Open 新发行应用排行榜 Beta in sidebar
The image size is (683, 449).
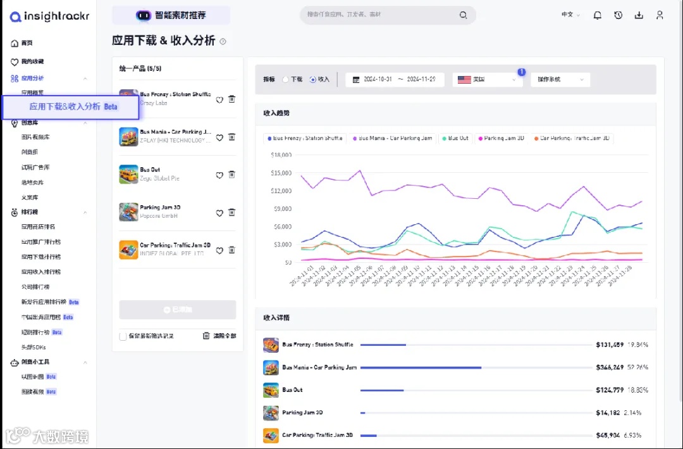50,302
